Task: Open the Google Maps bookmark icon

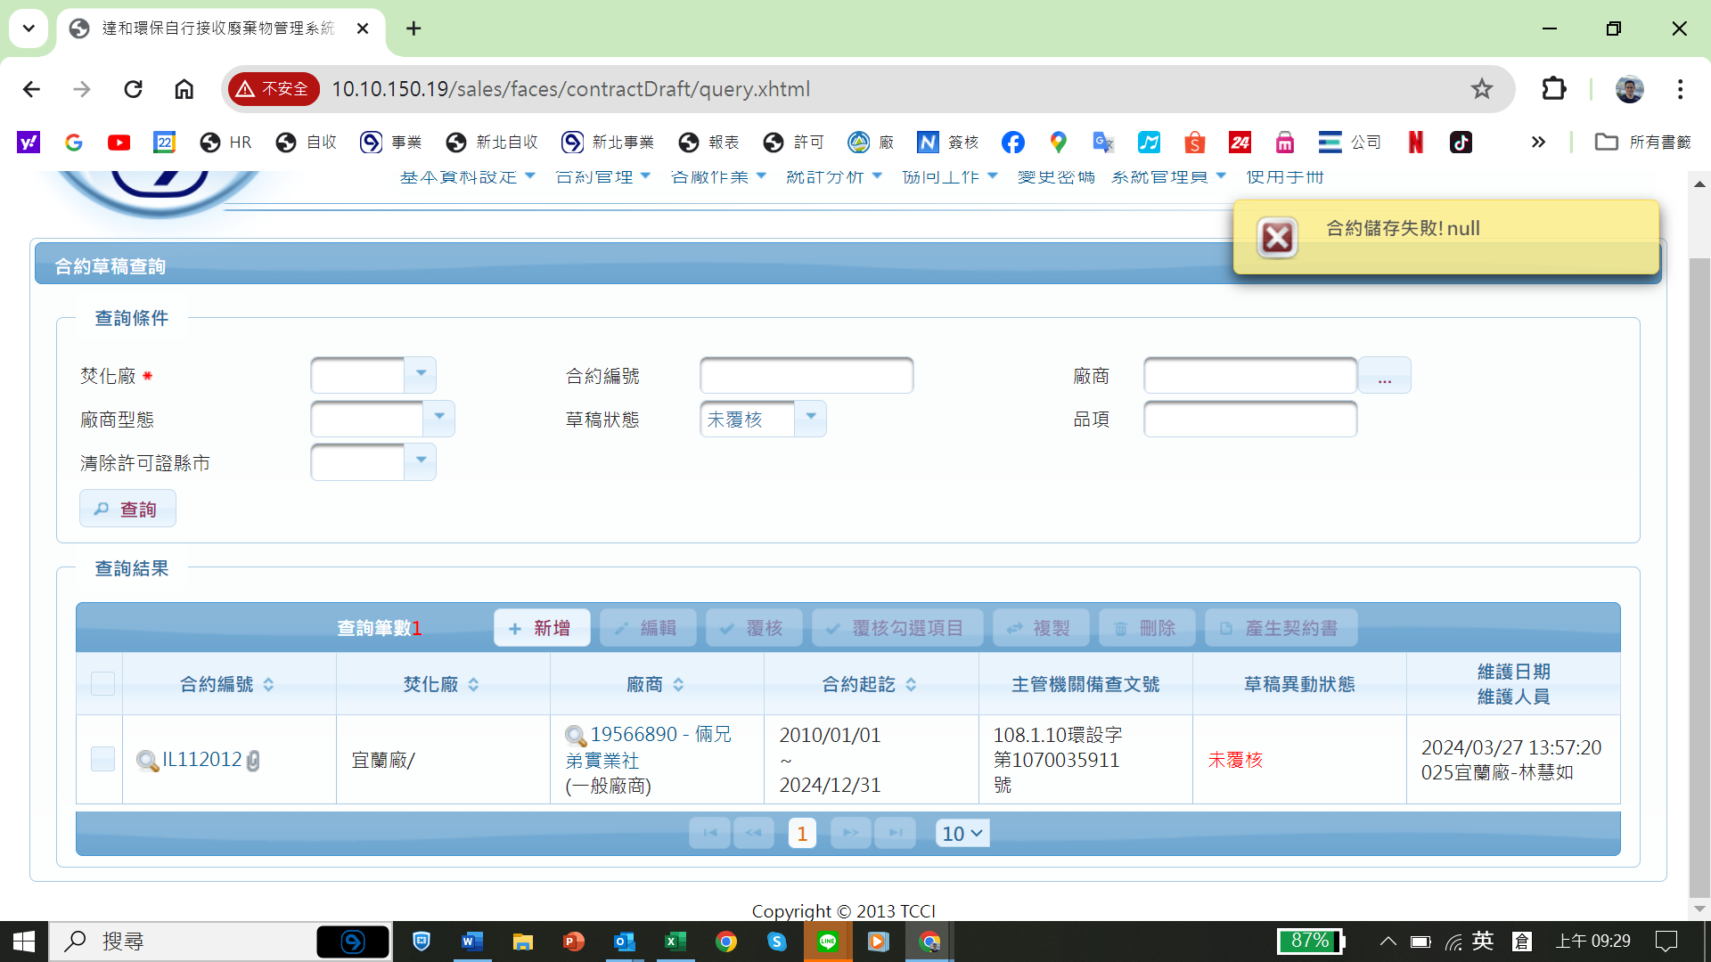Action: 1058,143
